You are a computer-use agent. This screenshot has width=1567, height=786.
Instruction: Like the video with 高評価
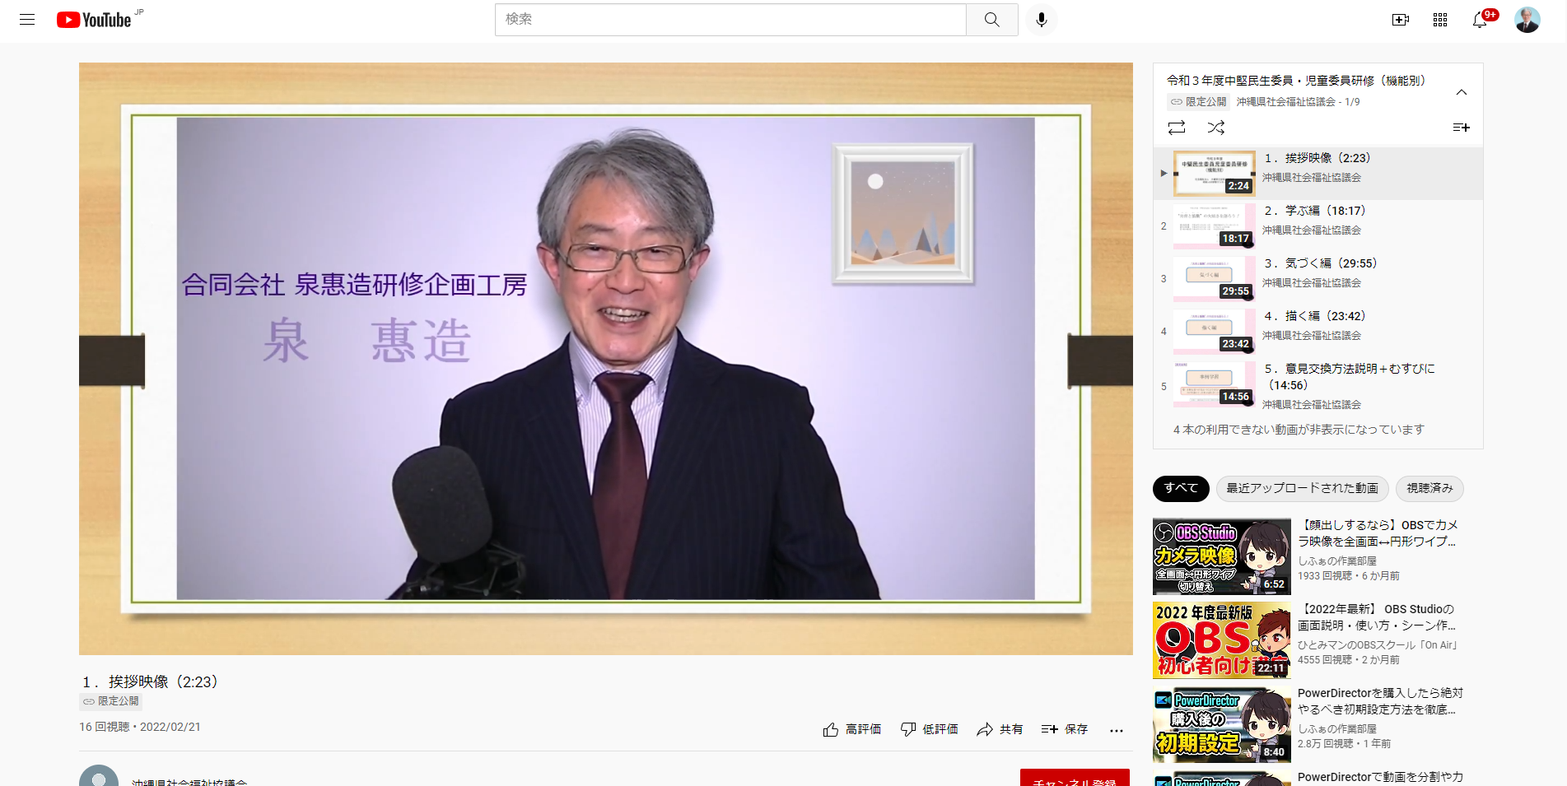click(x=852, y=729)
